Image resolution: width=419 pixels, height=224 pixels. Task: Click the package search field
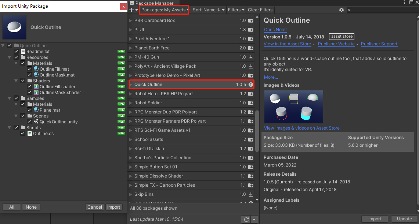click(383, 10)
